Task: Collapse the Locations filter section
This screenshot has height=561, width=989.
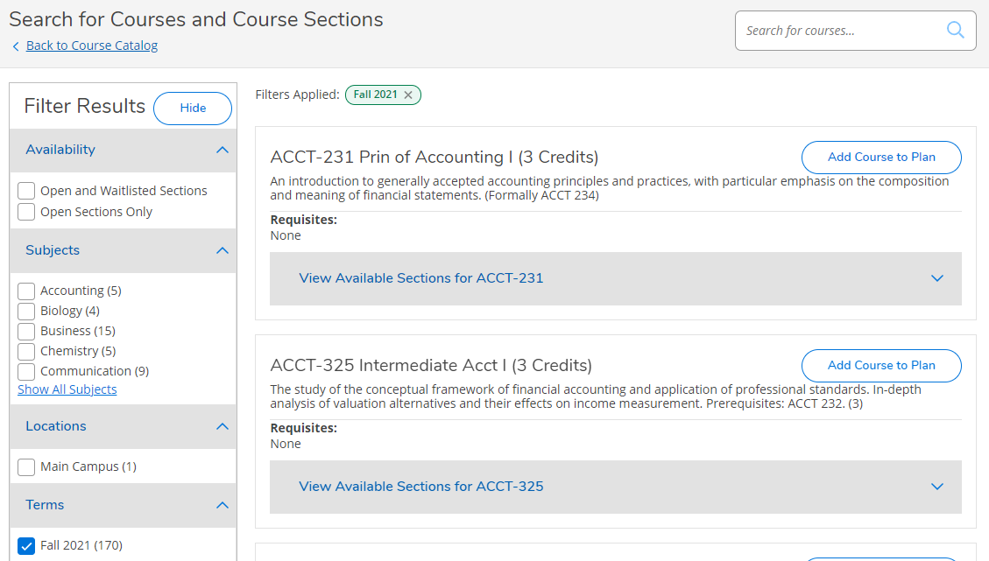Action: (223, 426)
